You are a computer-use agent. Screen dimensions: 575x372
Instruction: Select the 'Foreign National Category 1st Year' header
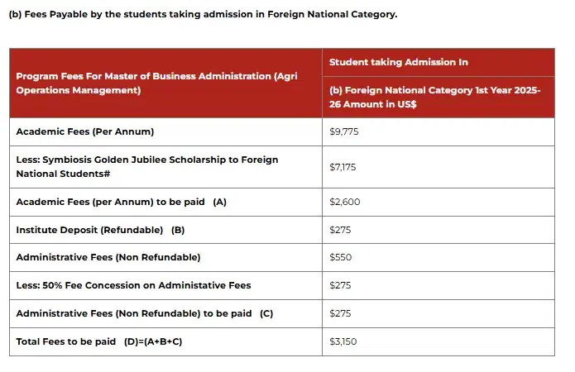pyautogui.click(x=434, y=97)
